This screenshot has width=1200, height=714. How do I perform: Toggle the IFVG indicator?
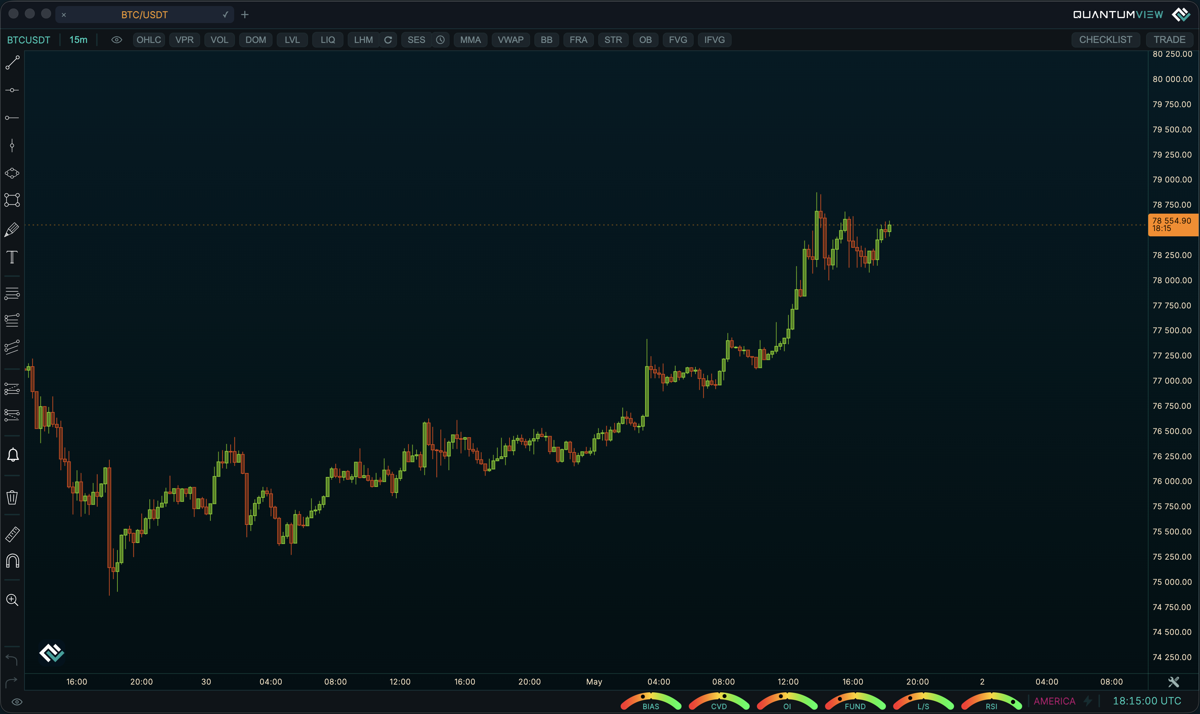714,40
